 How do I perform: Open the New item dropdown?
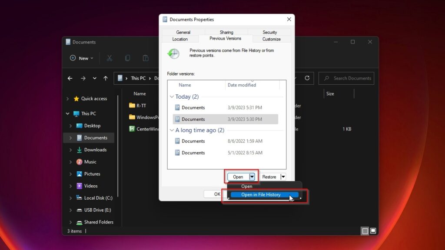coord(81,58)
